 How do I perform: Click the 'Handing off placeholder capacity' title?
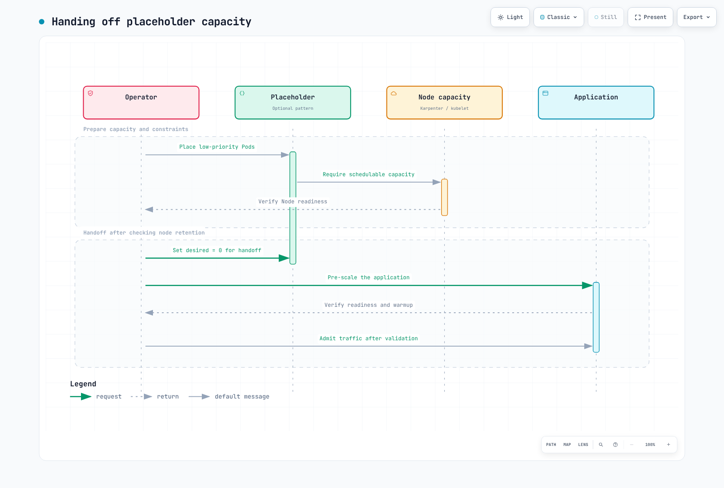pyautogui.click(x=152, y=22)
